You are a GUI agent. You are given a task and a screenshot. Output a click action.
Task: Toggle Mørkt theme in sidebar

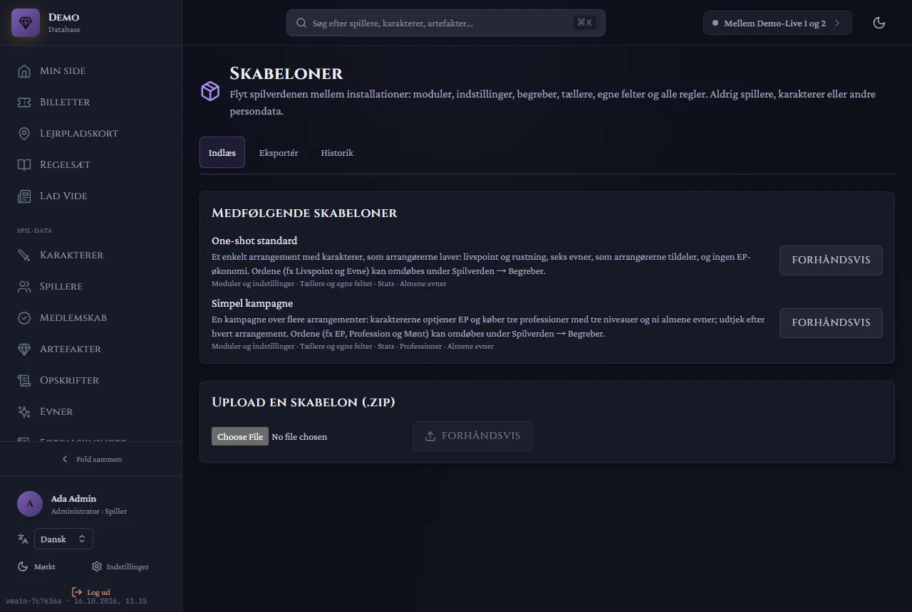[37, 566]
